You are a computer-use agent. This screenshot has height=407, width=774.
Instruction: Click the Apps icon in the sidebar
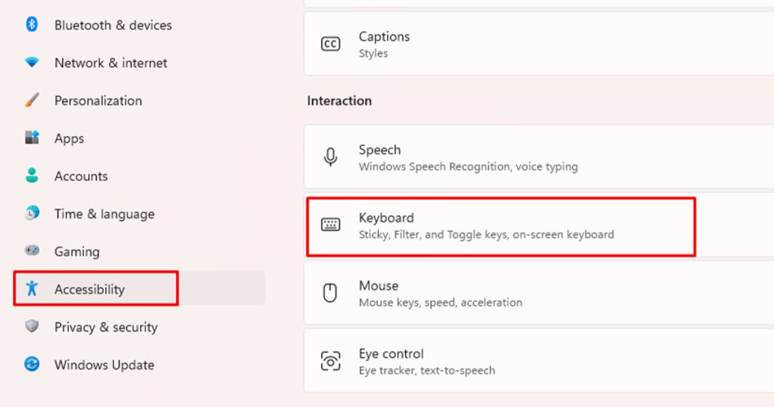pyautogui.click(x=32, y=138)
